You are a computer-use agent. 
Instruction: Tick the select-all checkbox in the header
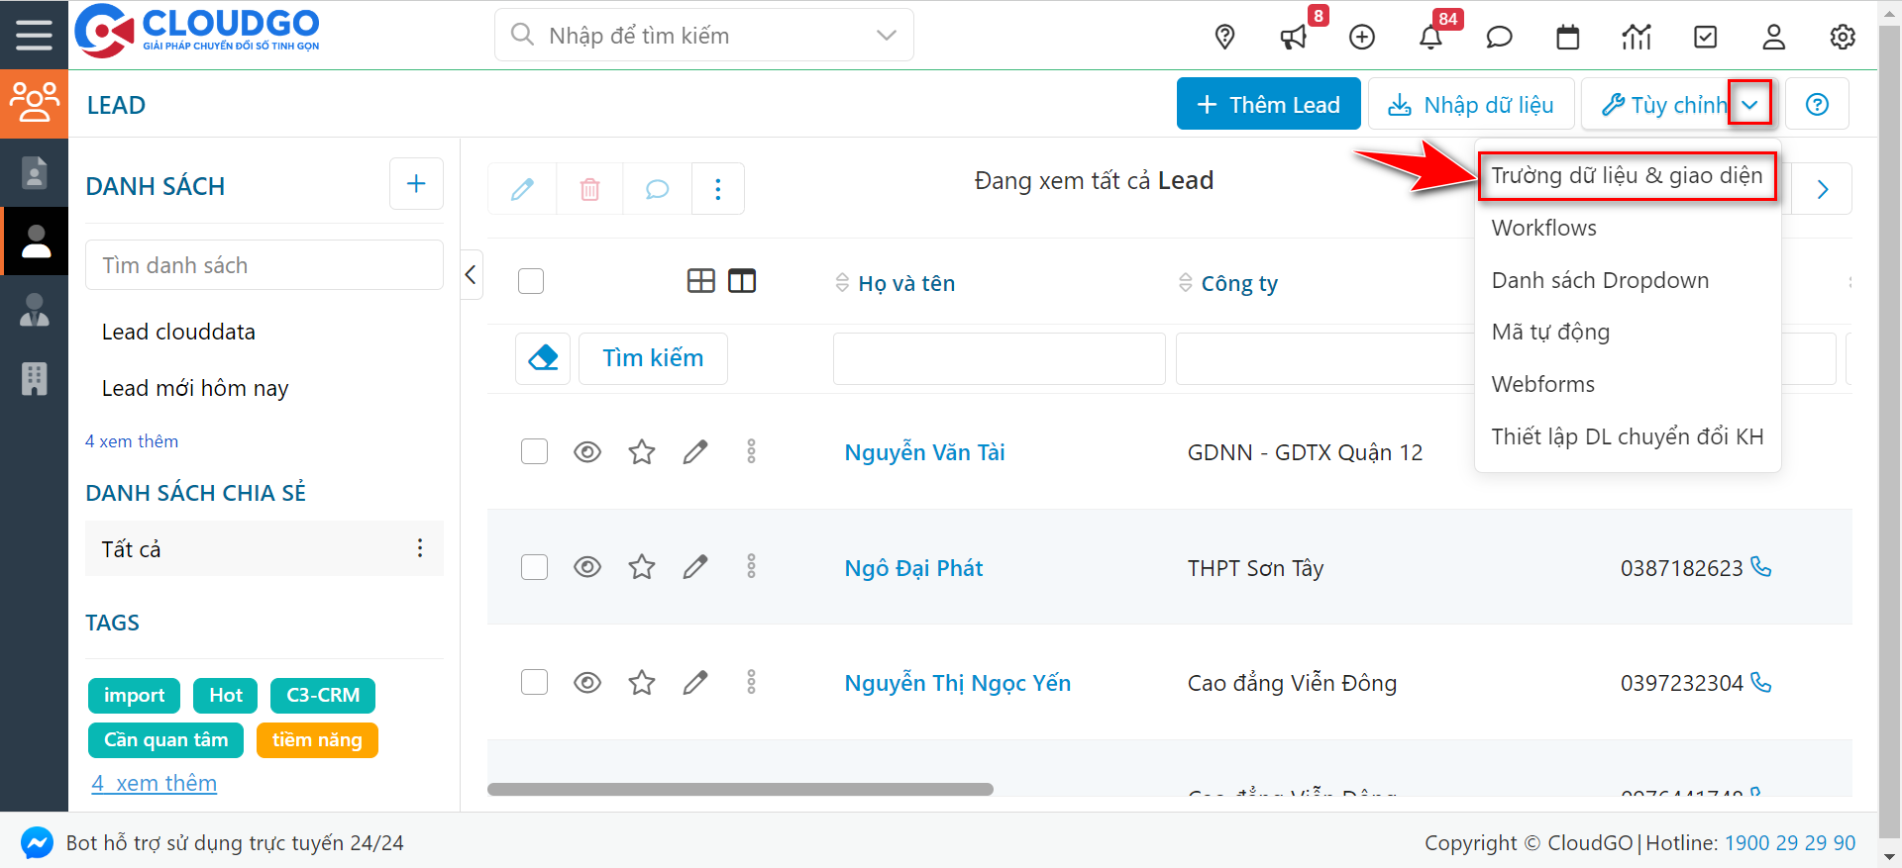coord(531,281)
